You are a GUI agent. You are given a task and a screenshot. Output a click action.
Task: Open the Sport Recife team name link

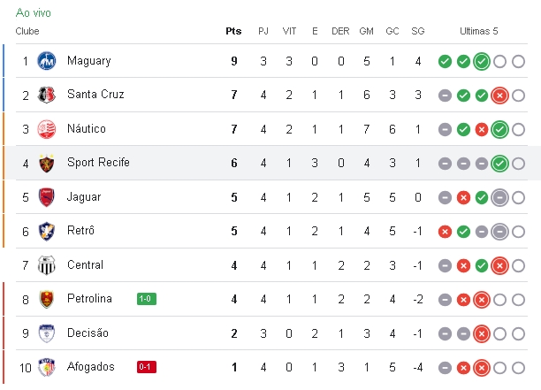tap(98, 162)
